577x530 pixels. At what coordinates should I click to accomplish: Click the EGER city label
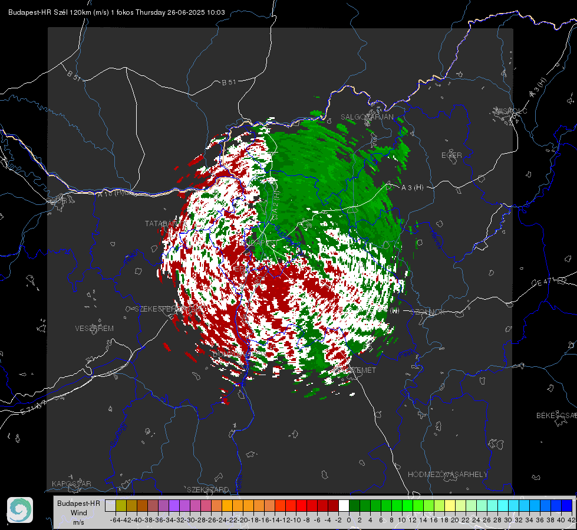coord(451,155)
